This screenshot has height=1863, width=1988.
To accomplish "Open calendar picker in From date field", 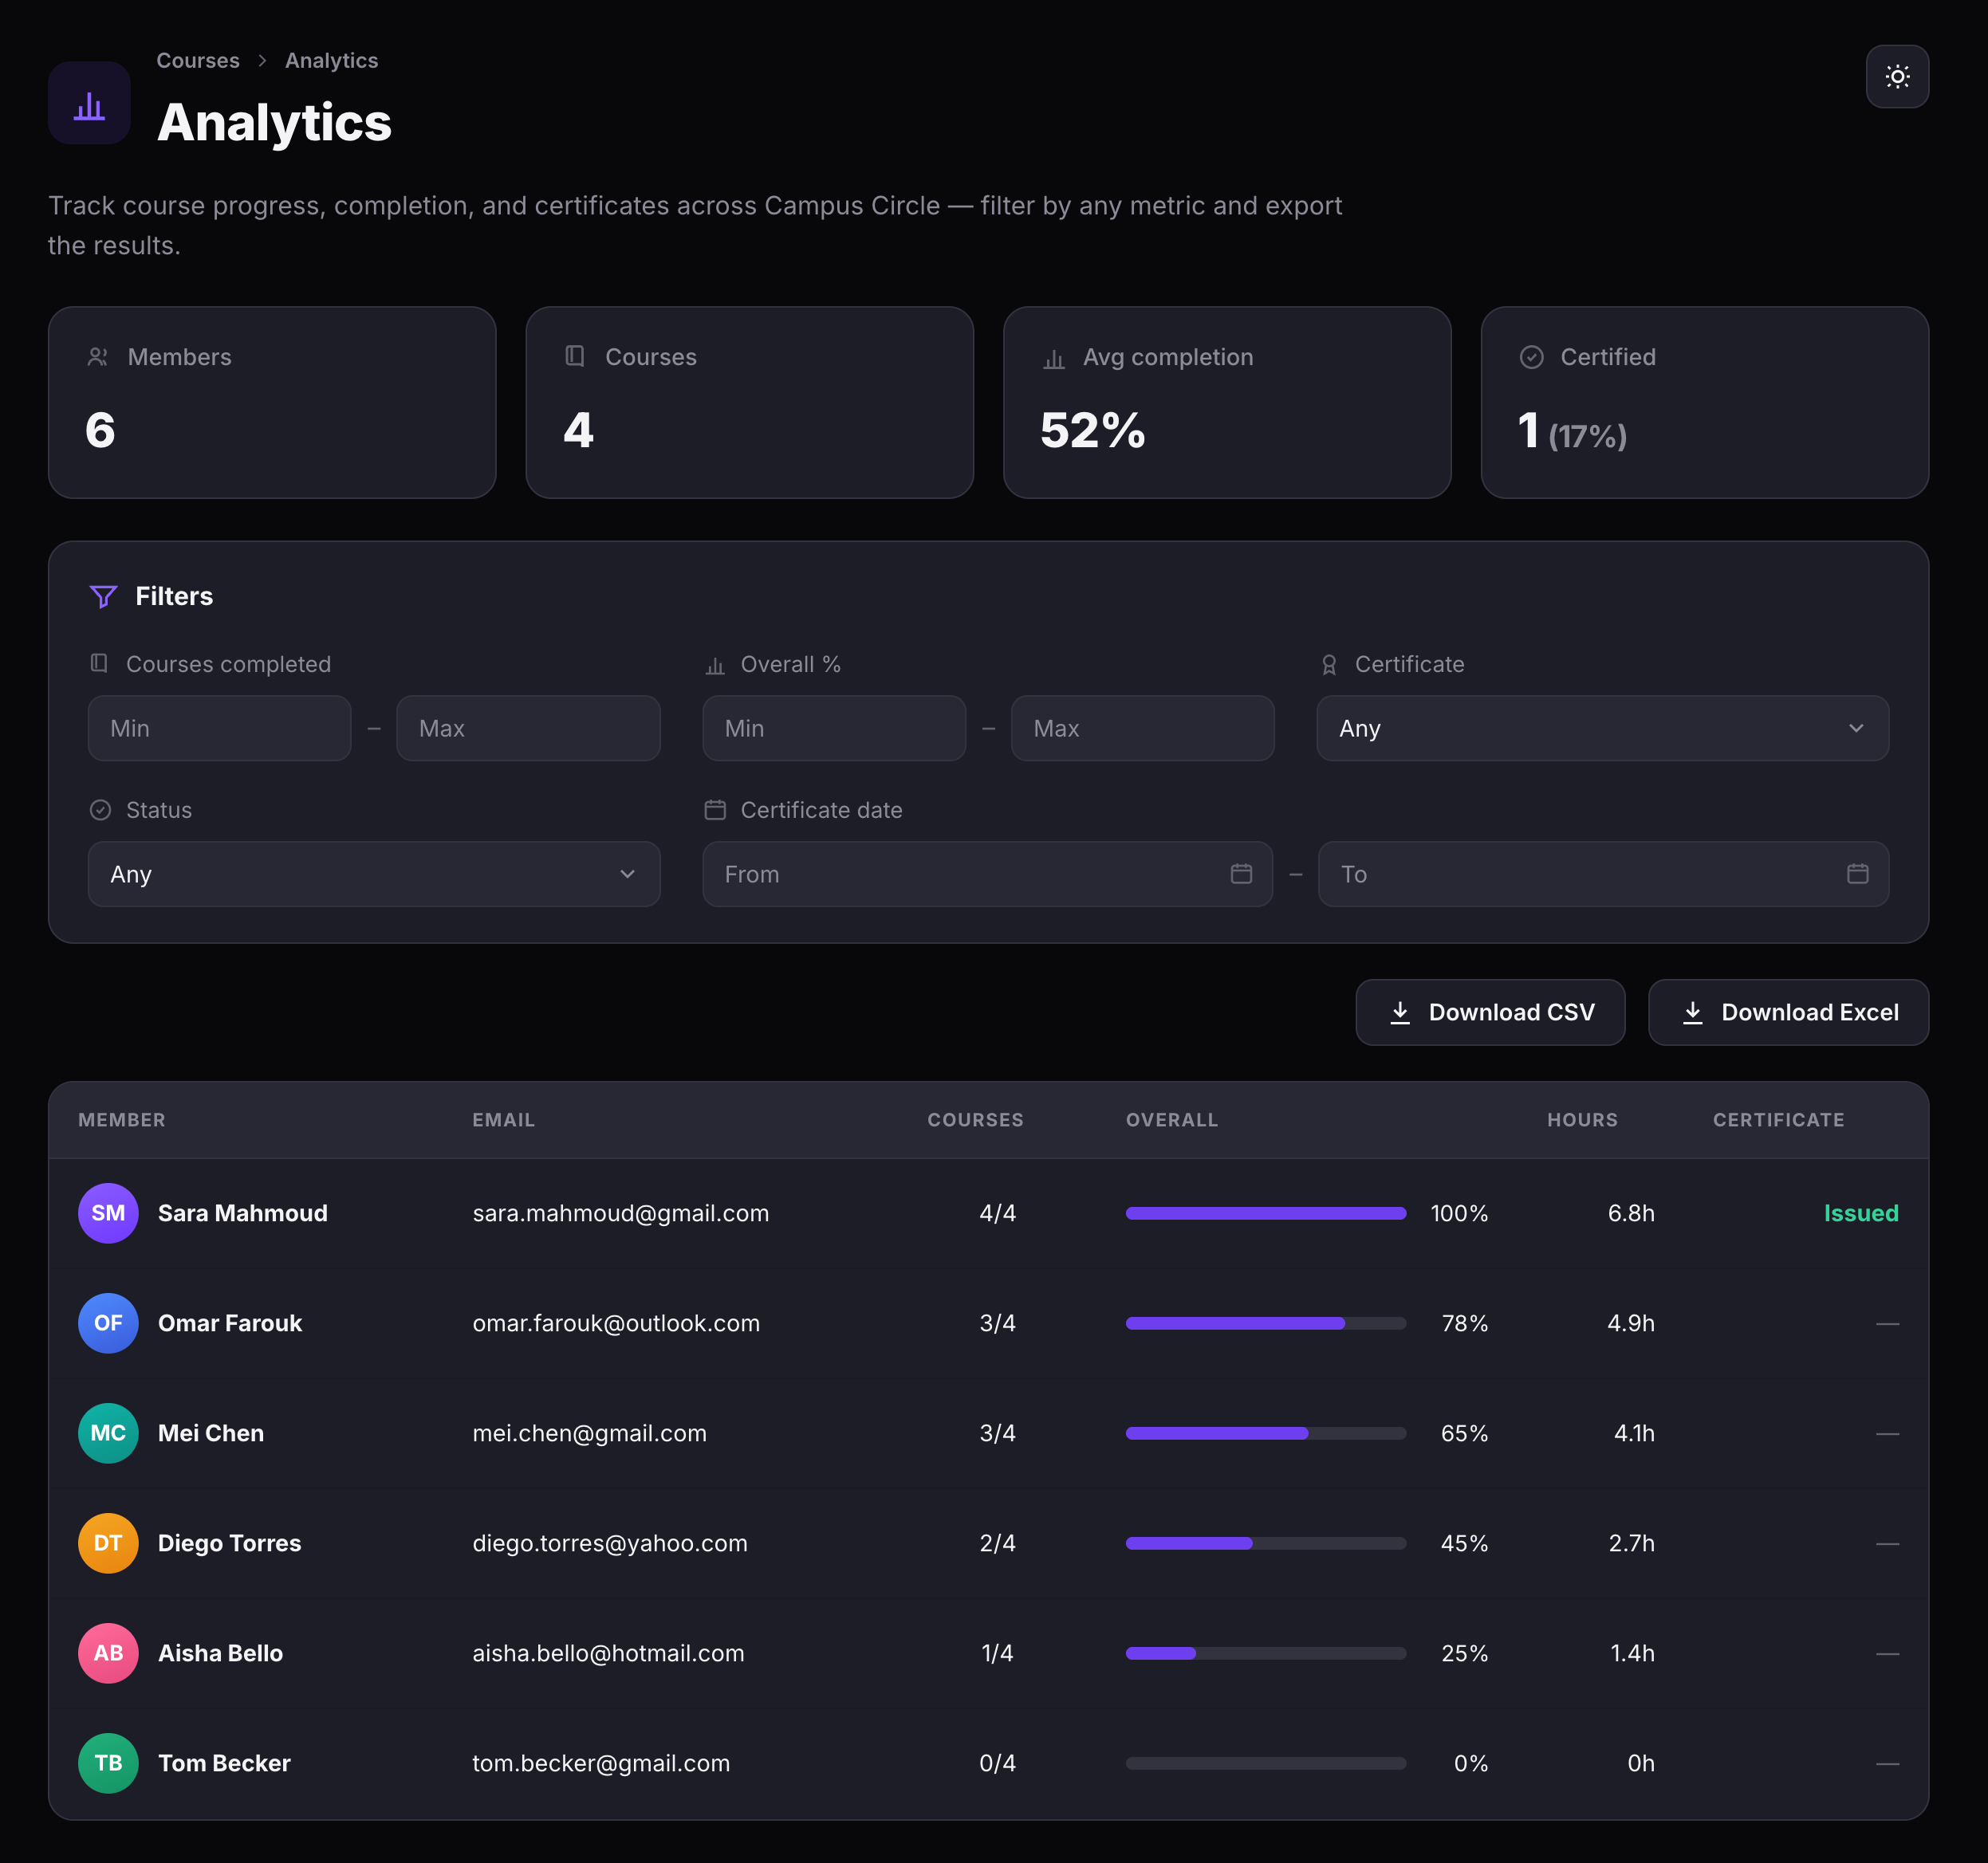I will [1241, 874].
